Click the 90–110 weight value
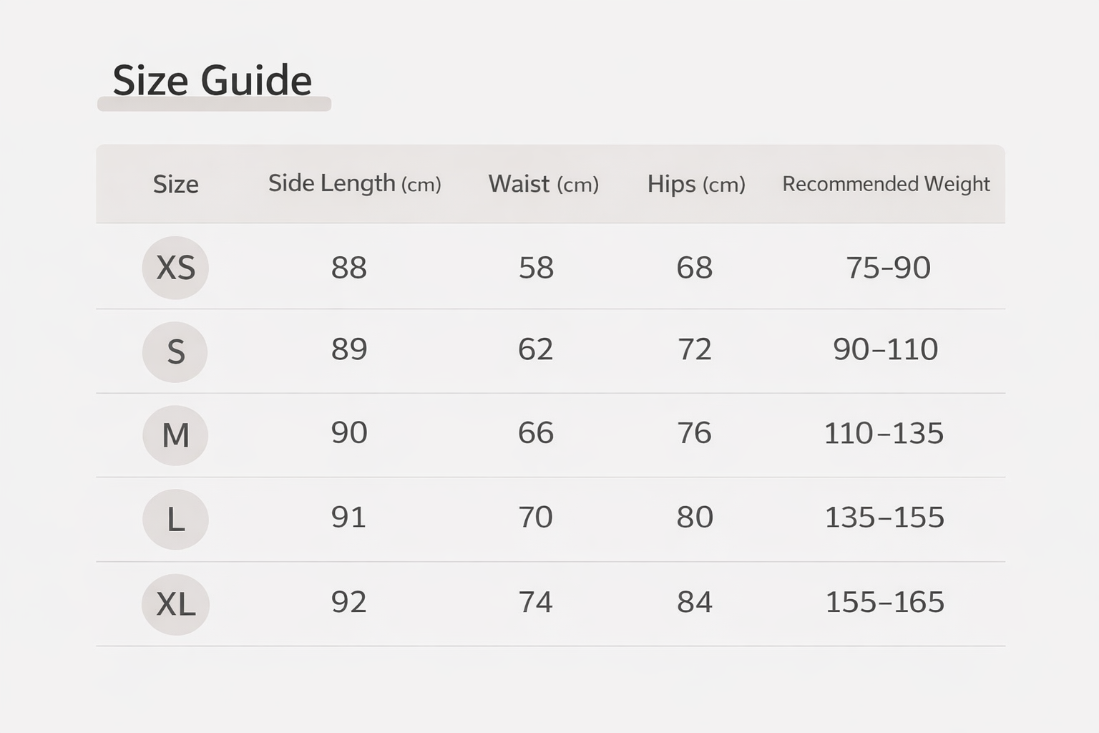1099x733 pixels. [x=885, y=349]
